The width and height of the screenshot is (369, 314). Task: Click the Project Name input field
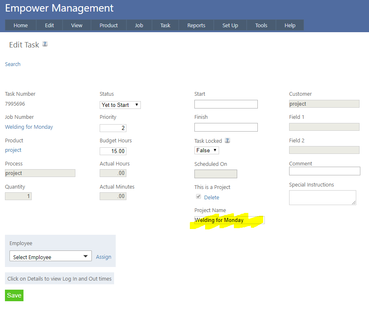click(229, 220)
